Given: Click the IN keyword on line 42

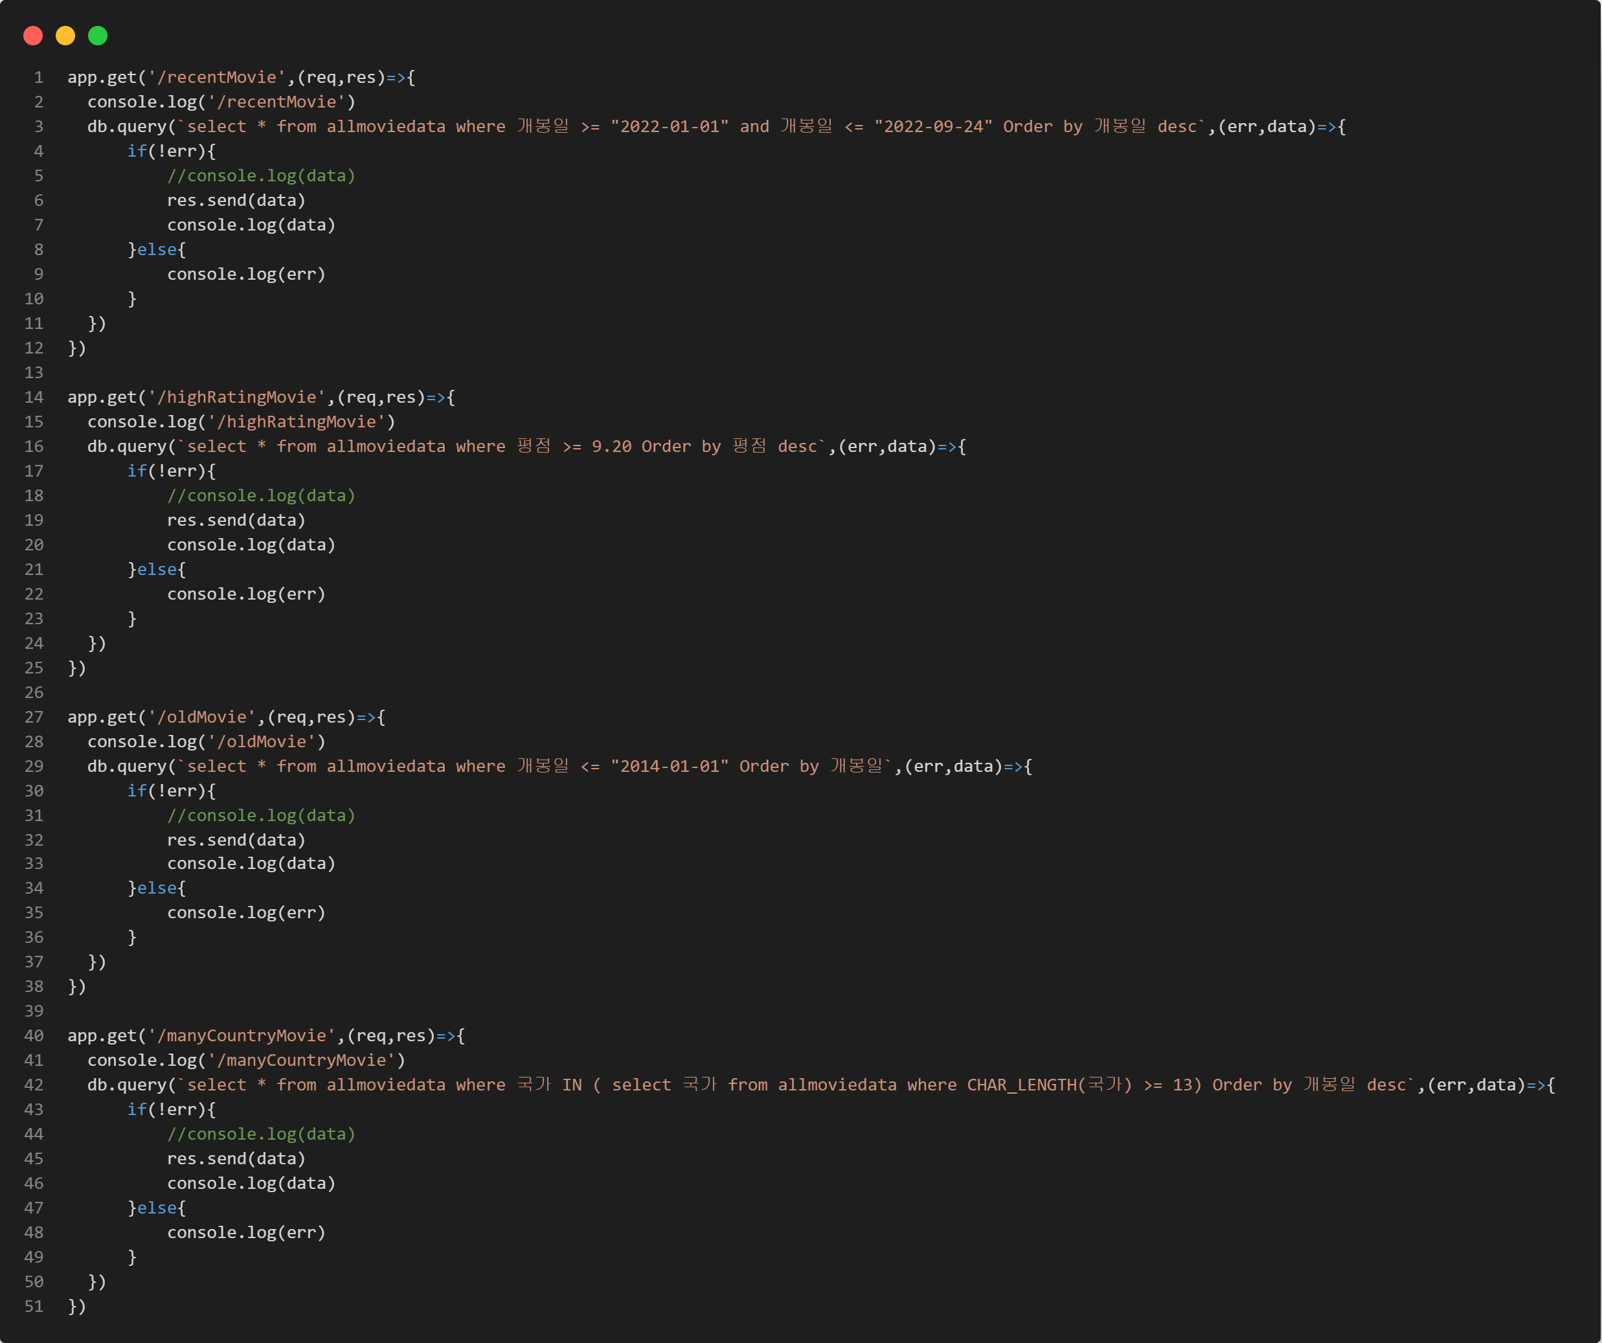Looking at the screenshot, I should click(572, 1085).
